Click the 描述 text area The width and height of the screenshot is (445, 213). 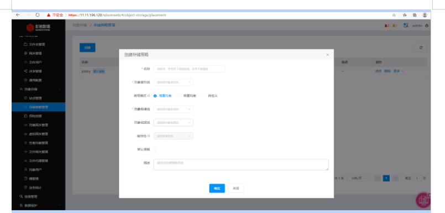(x=241, y=165)
